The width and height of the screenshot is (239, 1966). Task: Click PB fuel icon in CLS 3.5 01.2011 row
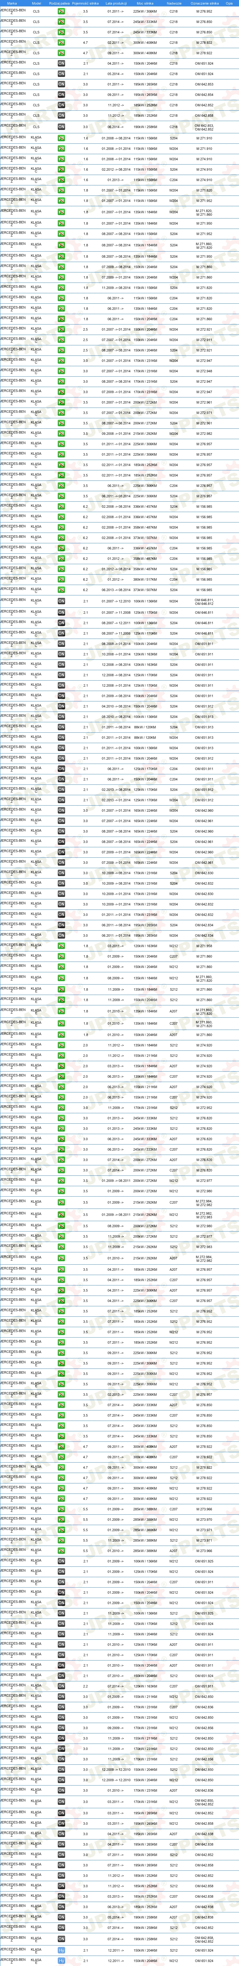click(x=61, y=11)
